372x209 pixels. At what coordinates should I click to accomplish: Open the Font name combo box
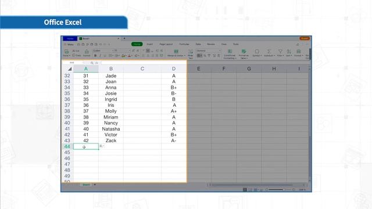tap(103, 51)
